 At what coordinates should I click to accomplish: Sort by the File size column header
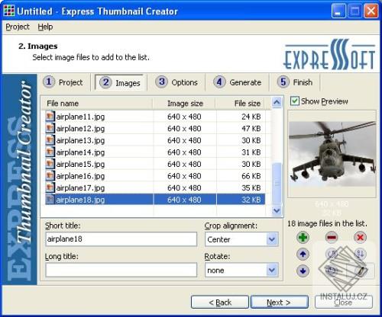(x=240, y=104)
